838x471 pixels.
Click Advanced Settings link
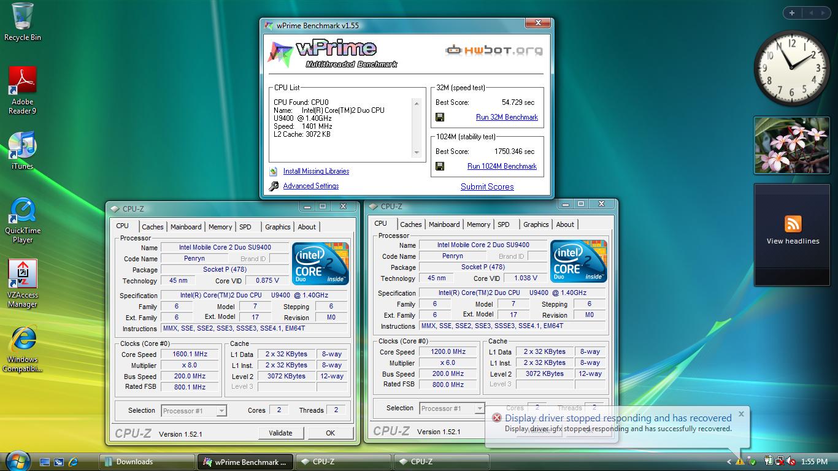click(x=311, y=186)
